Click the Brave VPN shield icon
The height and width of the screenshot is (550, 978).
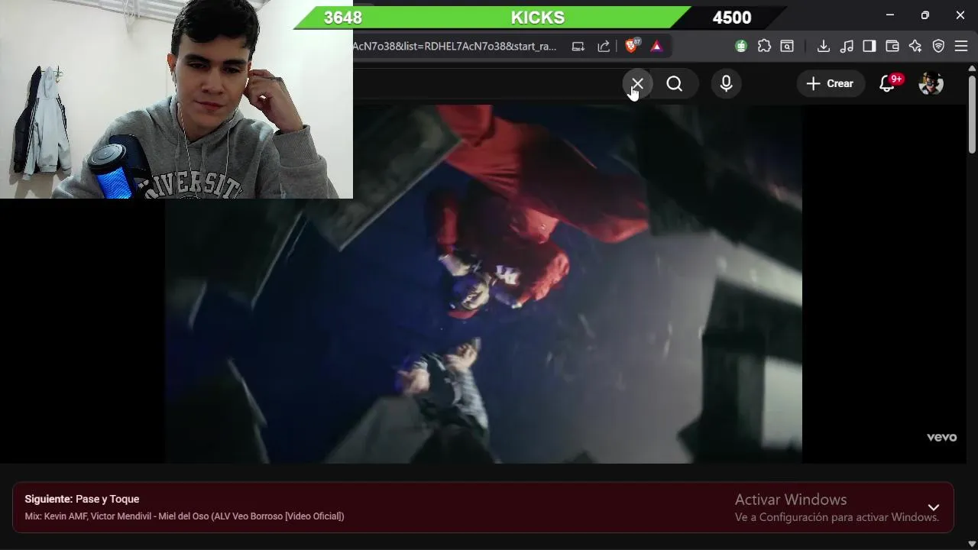(938, 46)
